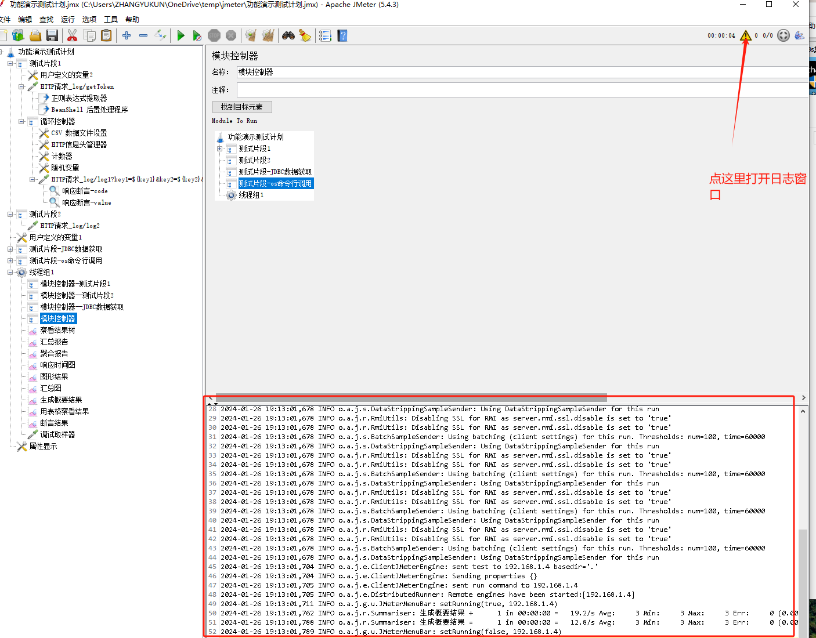Click the clear results broom icon

(250, 36)
